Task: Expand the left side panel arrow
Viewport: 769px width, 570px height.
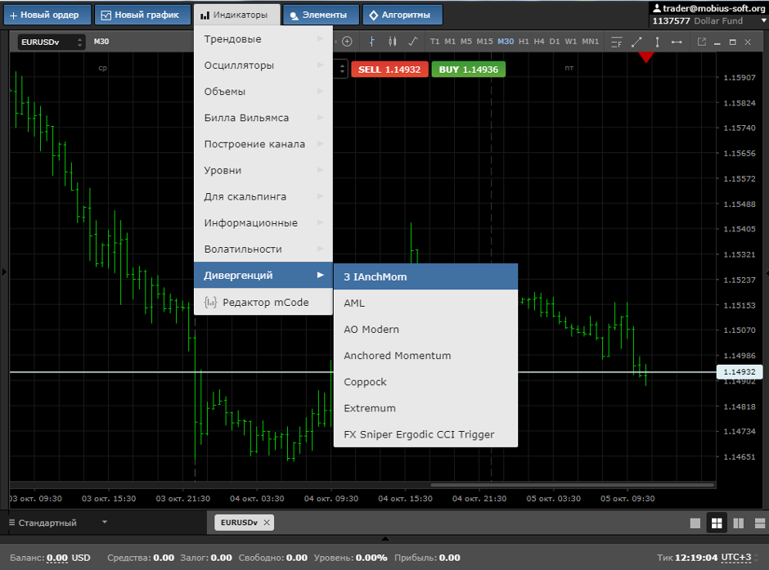Action: click(x=4, y=272)
